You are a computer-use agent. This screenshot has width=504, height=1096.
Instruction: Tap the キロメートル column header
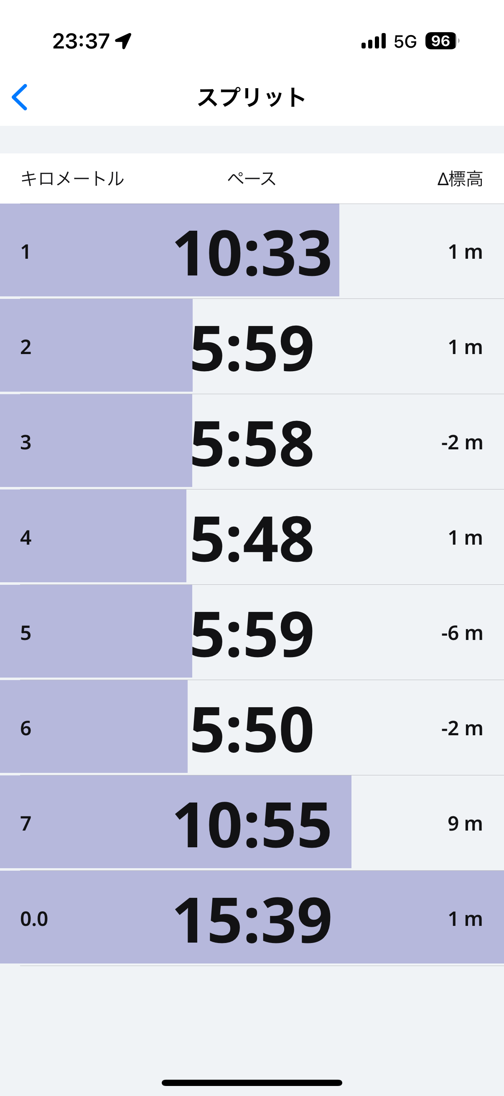pyautogui.click(x=72, y=179)
